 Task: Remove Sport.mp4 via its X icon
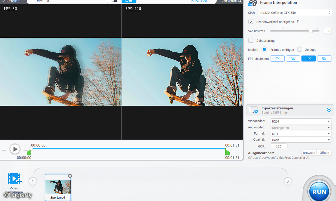click(70, 176)
